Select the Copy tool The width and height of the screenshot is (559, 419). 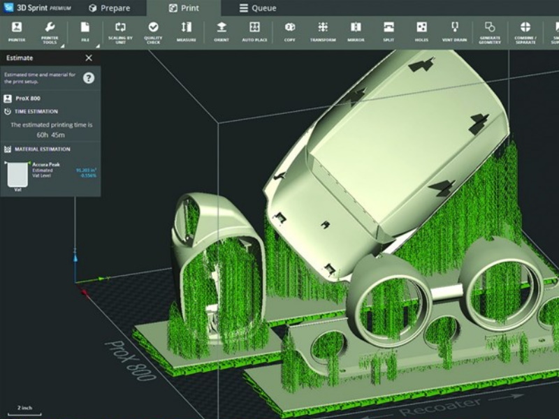coord(289,31)
